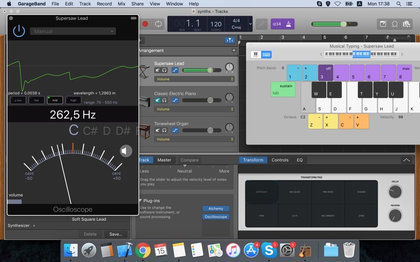Add an arrangement marker with plus button
Image resolution: width=420 pixels, height=262 pixels.
[234, 50]
